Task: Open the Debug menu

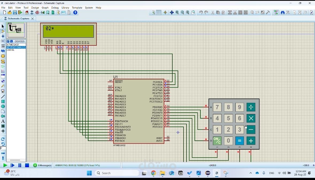Action: click(x=55, y=8)
